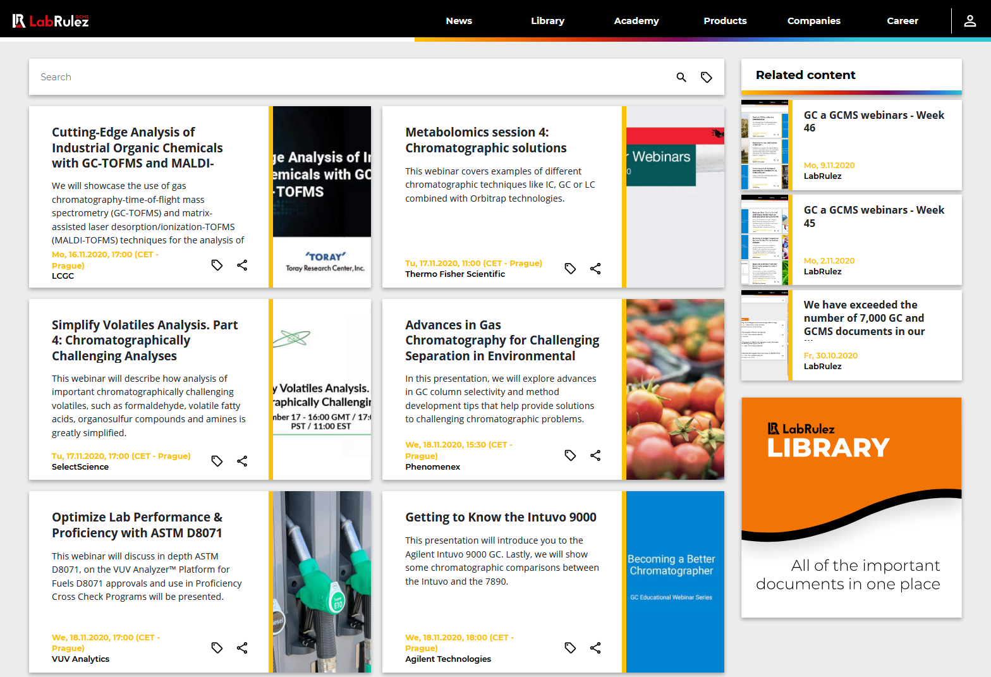Share the Metabolomics session 4 webinar
Screen dimensions: 991x677
(595, 269)
